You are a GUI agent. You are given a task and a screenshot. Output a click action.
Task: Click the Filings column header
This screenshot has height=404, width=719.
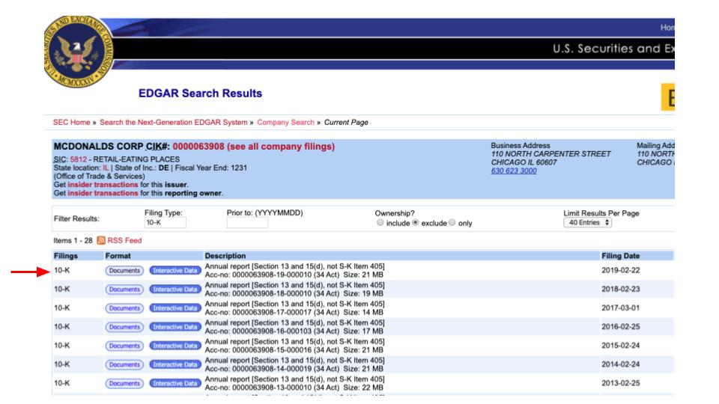pyautogui.click(x=66, y=256)
